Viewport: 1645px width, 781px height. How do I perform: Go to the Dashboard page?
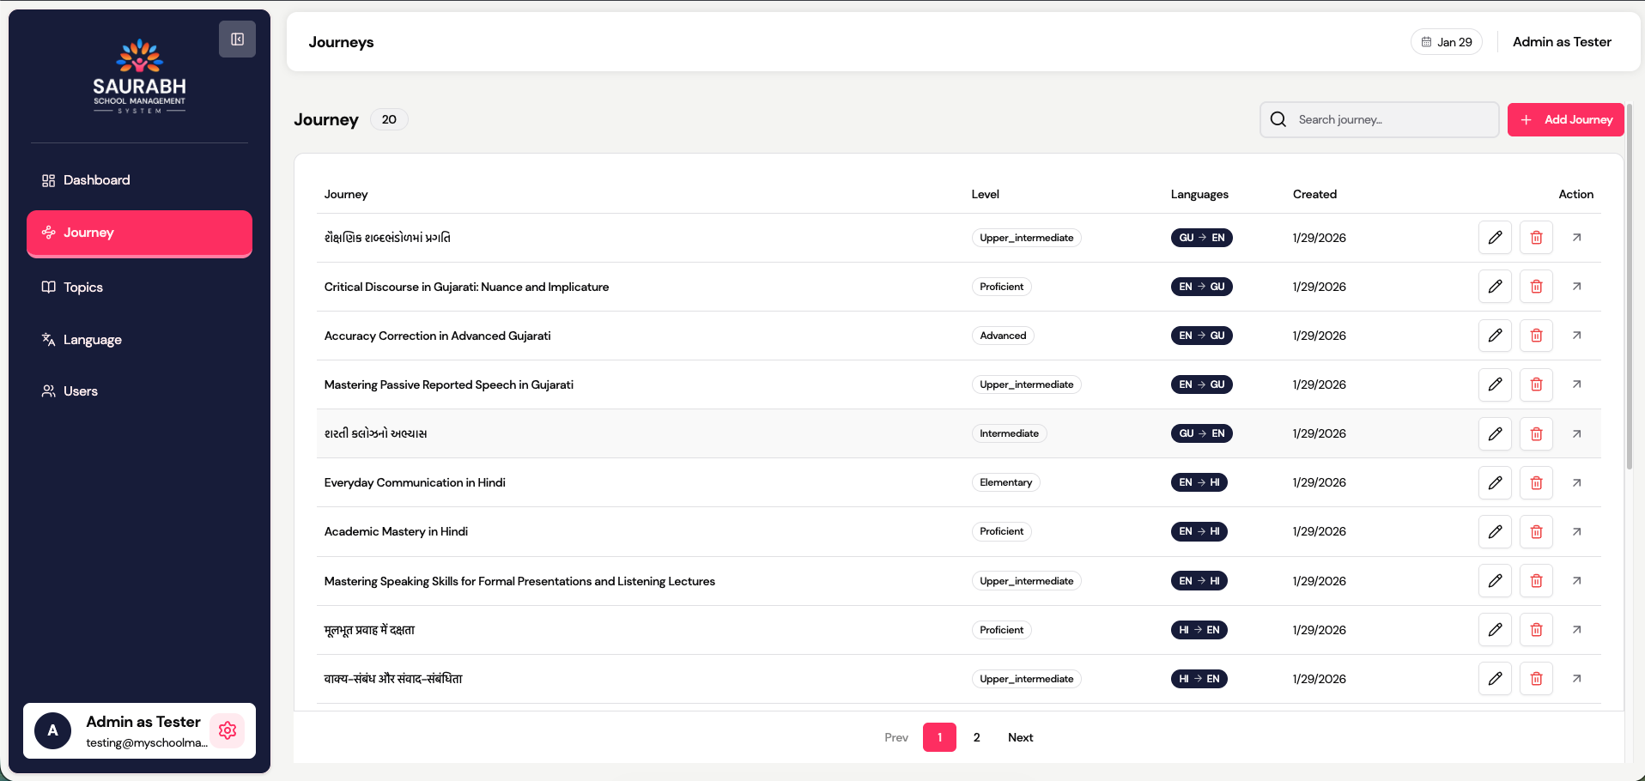point(96,180)
